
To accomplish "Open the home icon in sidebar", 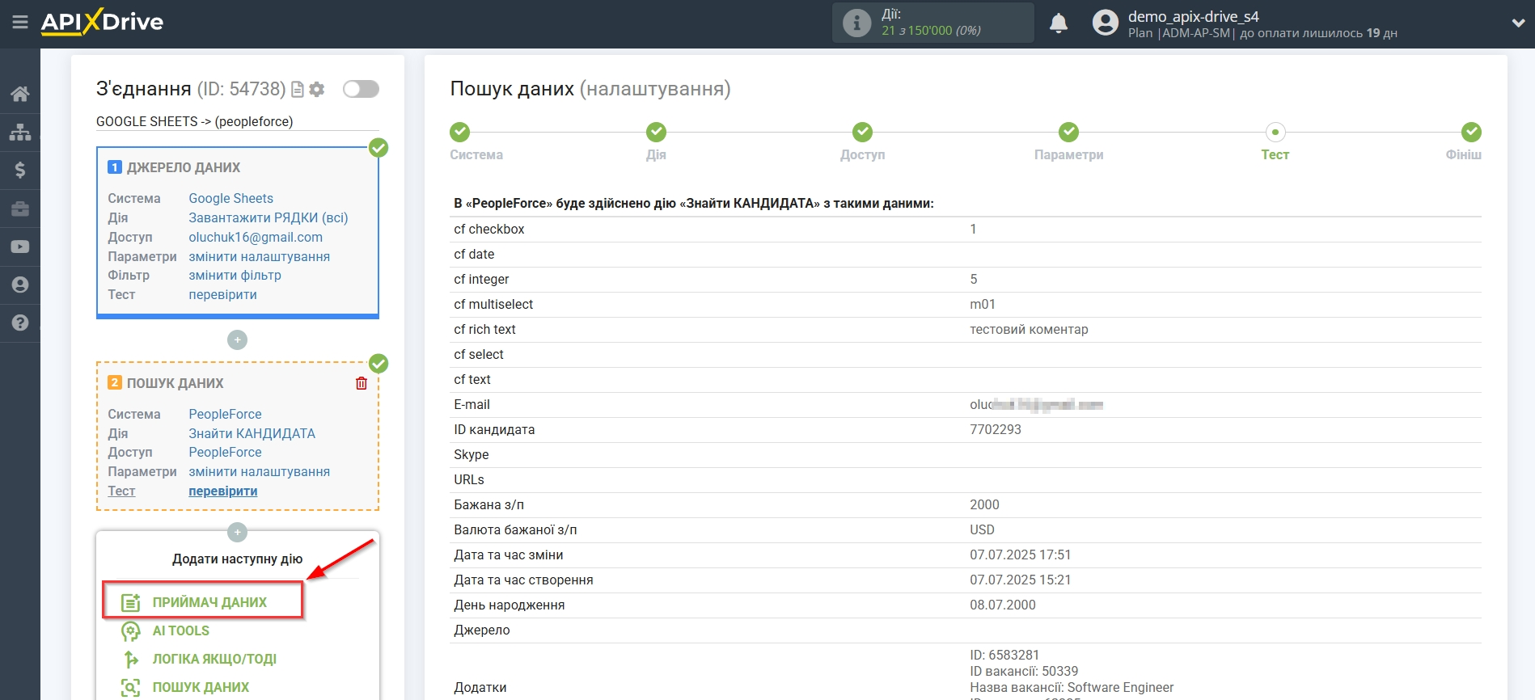I will click(20, 94).
